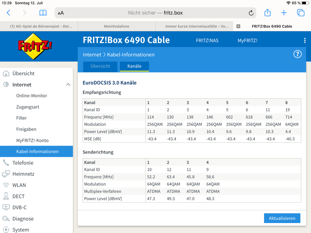Tap the Safari back arrow

(x=8, y=13)
